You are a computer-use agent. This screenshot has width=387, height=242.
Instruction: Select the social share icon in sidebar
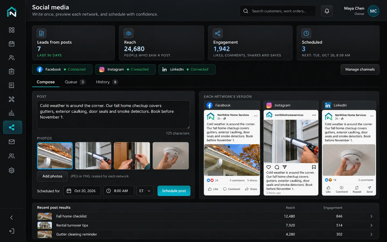coord(12,127)
